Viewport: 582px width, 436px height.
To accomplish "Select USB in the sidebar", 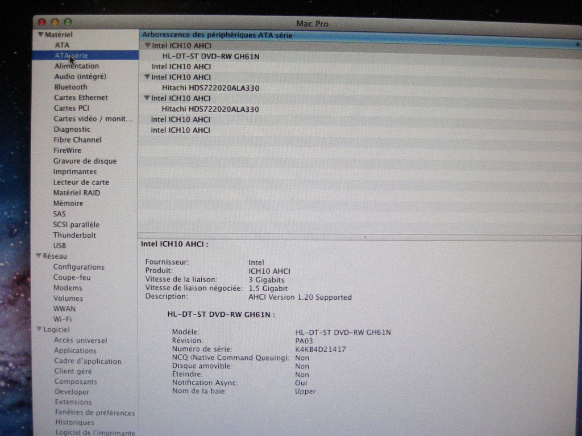I will click(x=59, y=245).
